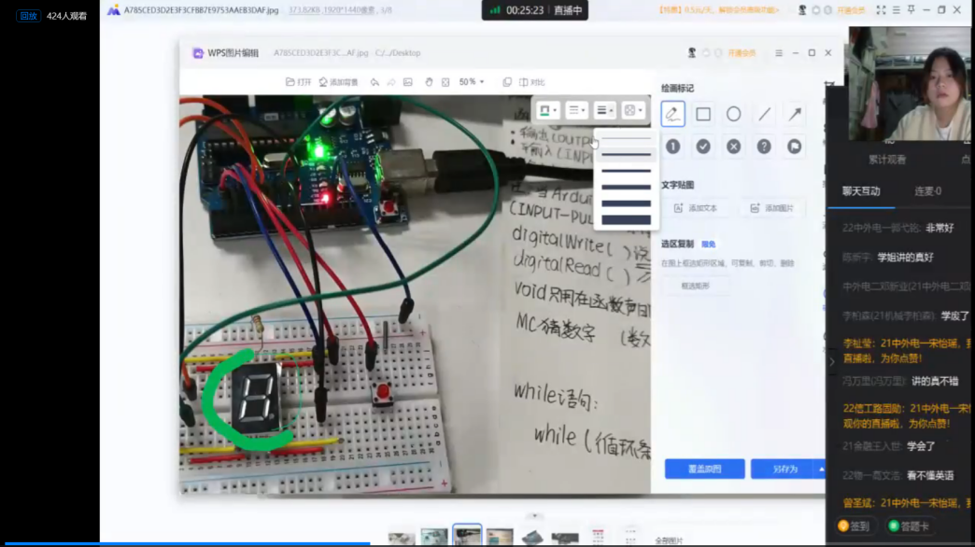Click 开通会员 link in WPS title bar
The height and width of the screenshot is (547, 975).
[742, 53]
